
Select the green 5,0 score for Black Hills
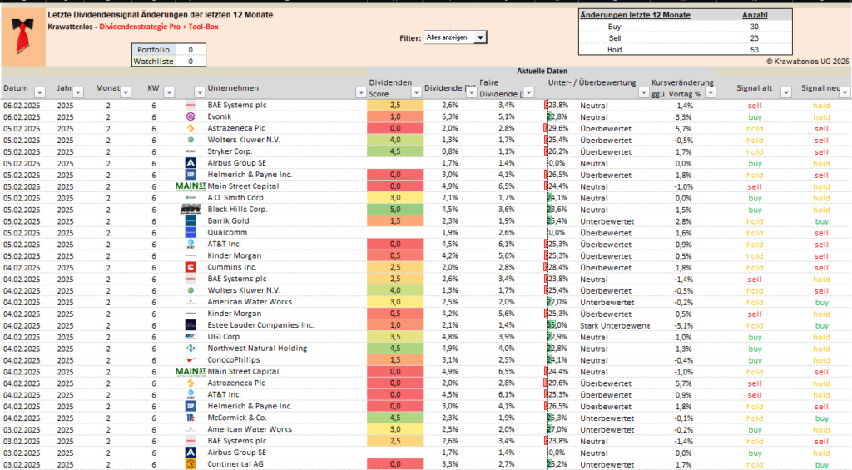pyautogui.click(x=395, y=209)
